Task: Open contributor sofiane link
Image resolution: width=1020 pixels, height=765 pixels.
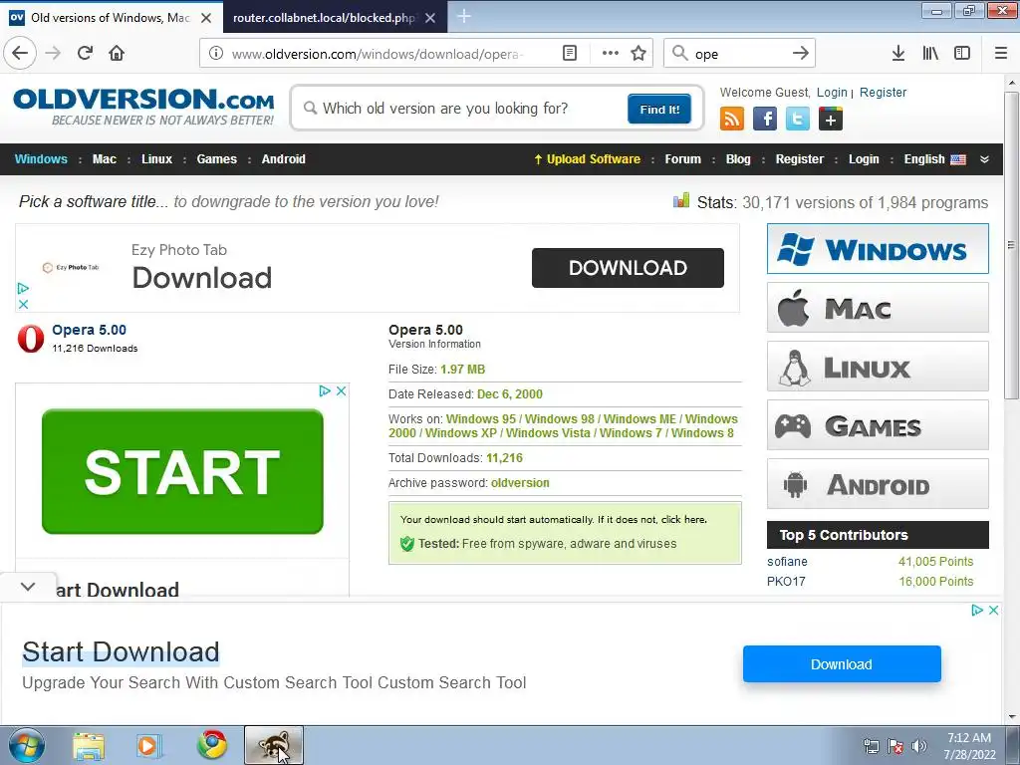Action: 787,562
